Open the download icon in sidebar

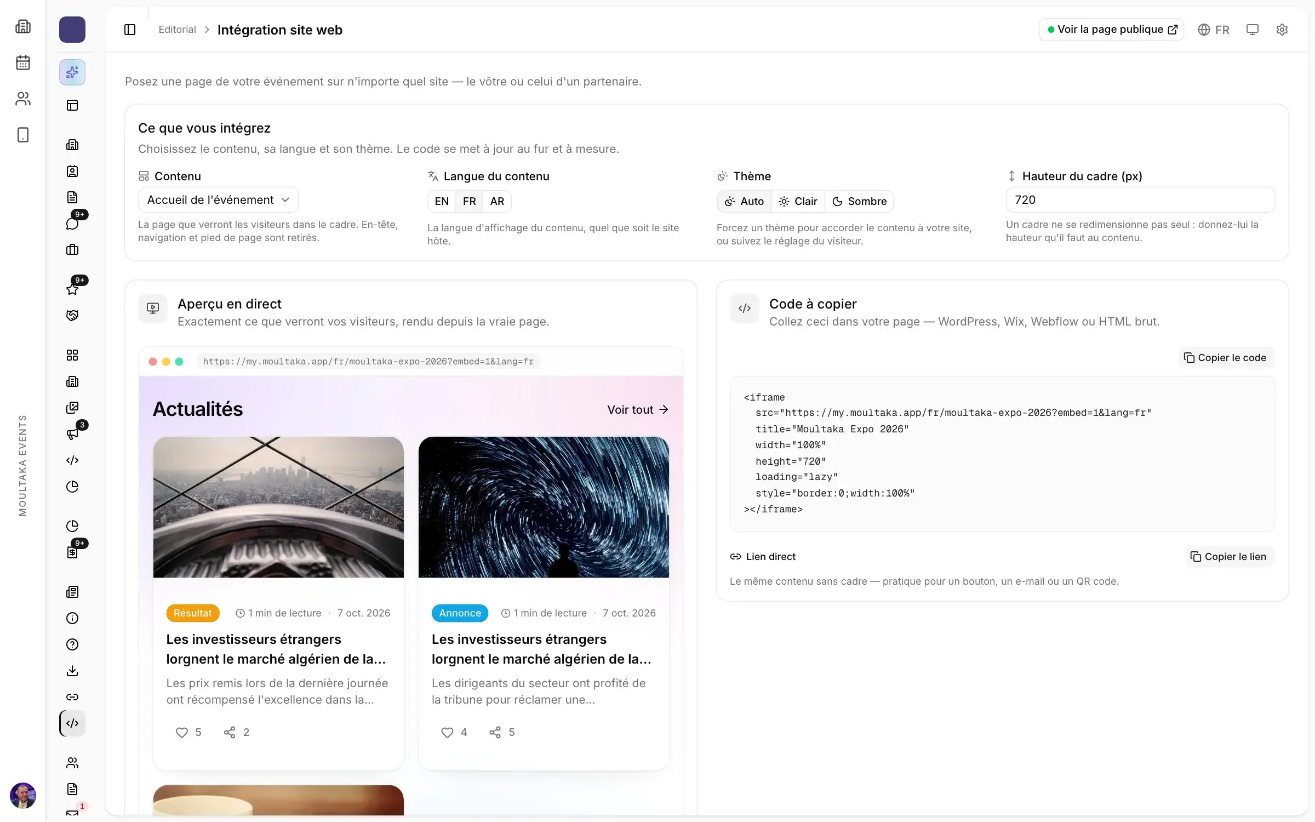(x=72, y=671)
